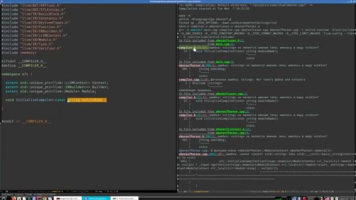Click the 'extern ... Module;' declaration line
The width and height of the screenshot is (356, 200).
[51, 91]
